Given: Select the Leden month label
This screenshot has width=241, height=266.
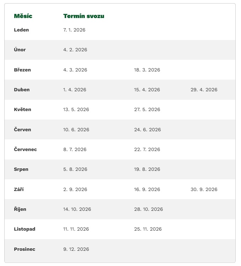Looking at the screenshot, I should coord(21,30).
